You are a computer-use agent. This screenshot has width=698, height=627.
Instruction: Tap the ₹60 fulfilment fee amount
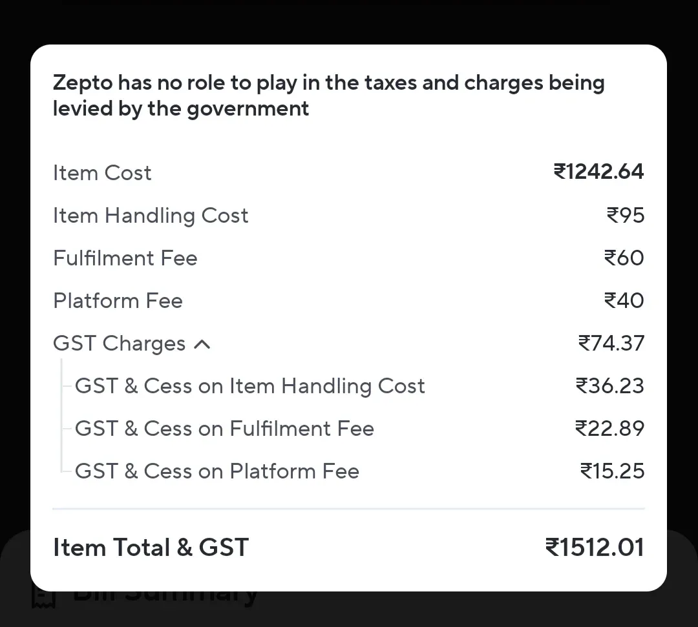(x=624, y=258)
